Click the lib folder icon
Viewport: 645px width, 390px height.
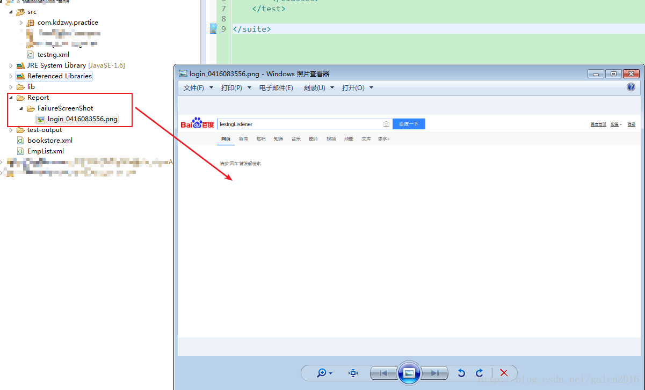(x=20, y=87)
